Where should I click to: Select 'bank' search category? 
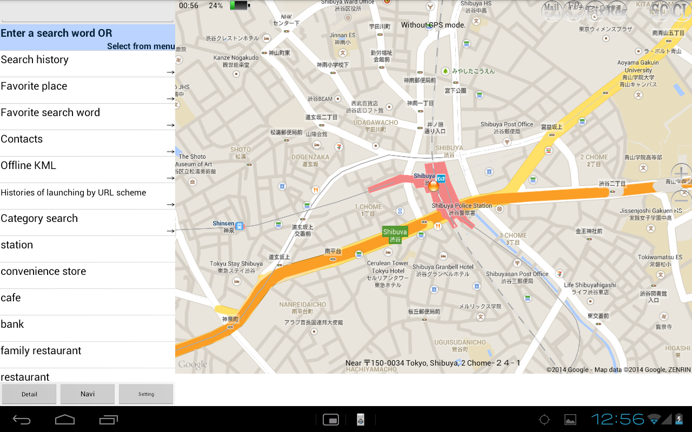(x=88, y=328)
